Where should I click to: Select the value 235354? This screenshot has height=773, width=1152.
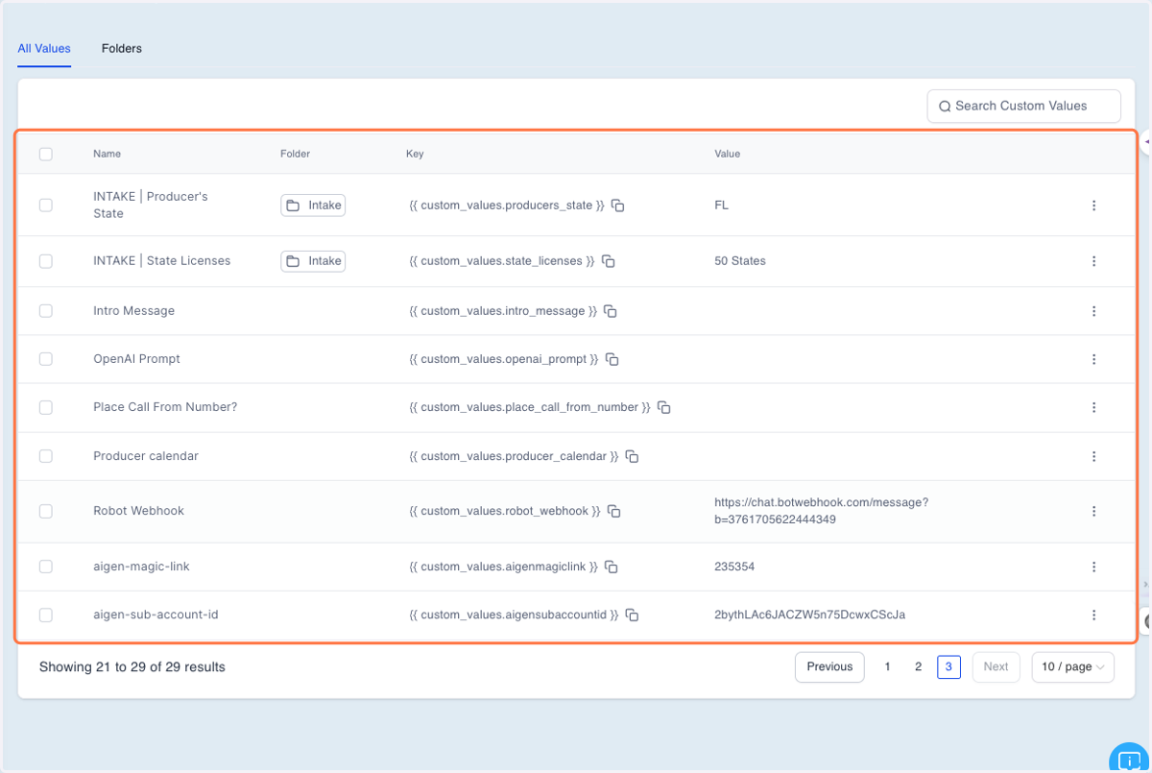(734, 567)
